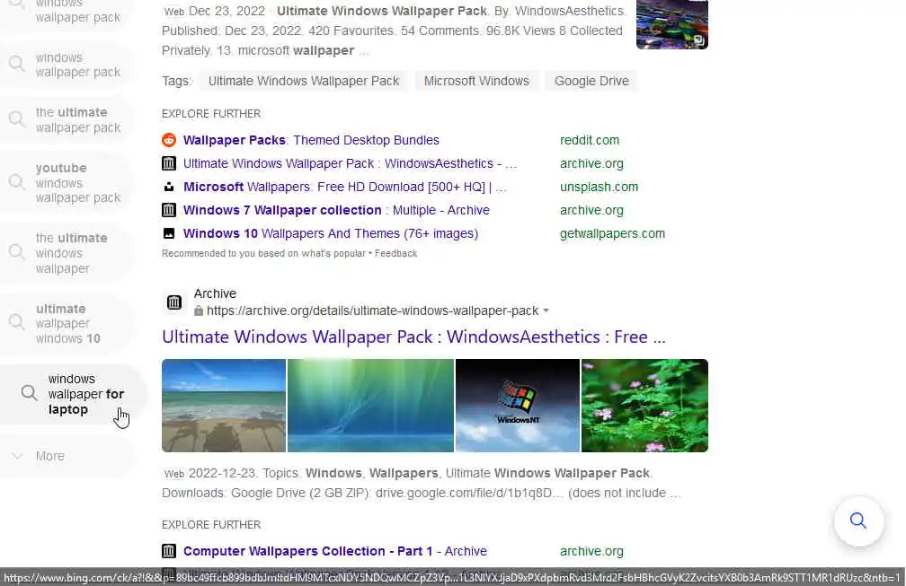
Task: Open dropdown arrow after the archive.org URL
Action: click(546, 310)
